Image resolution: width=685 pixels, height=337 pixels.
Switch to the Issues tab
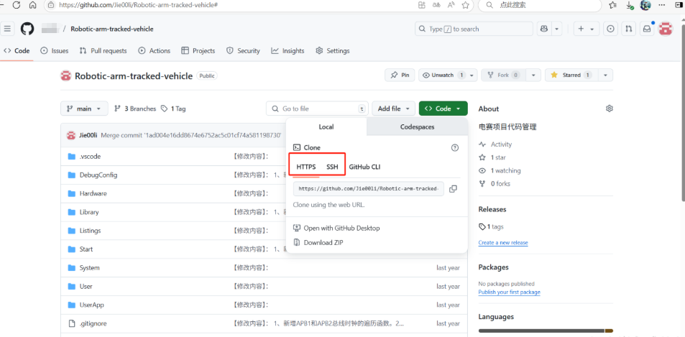coord(55,50)
